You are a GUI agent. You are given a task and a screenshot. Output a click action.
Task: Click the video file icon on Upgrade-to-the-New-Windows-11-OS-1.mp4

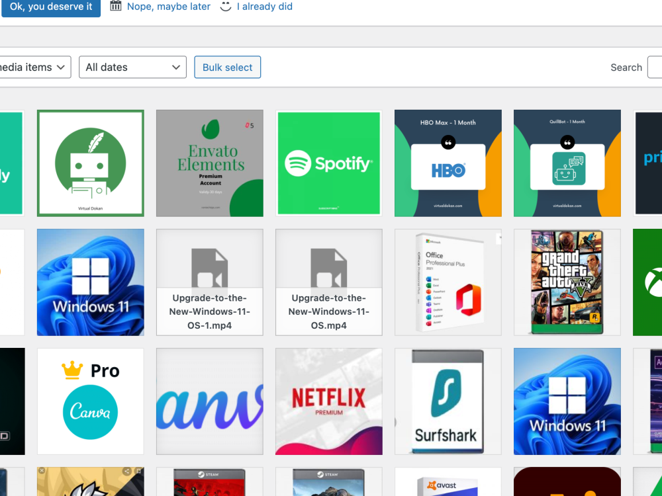pyautogui.click(x=209, y=269)
